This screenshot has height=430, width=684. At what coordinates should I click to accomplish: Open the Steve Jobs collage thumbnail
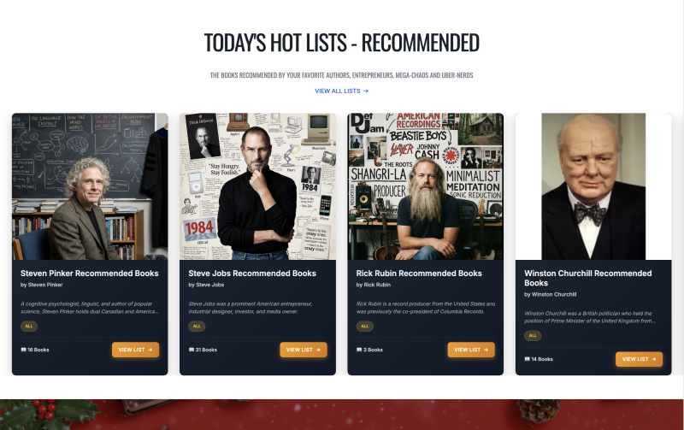click(258, 186)
